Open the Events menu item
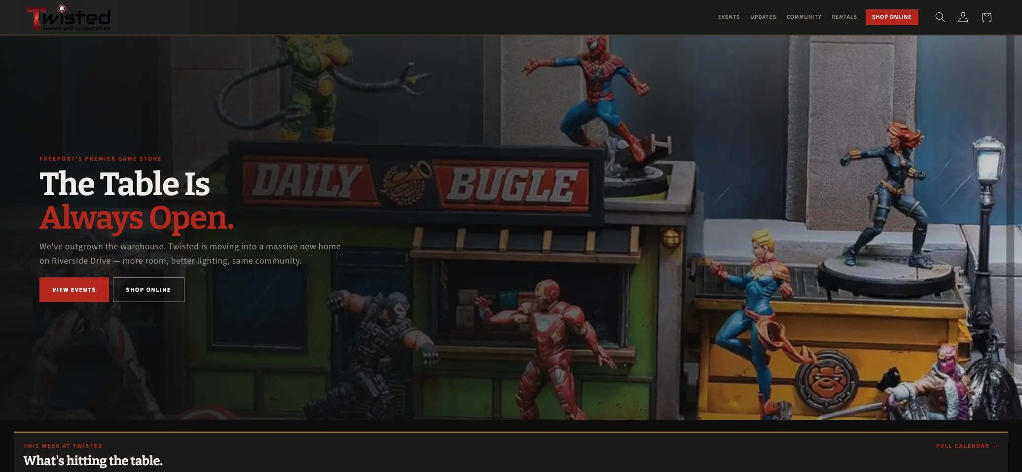 [x=729, y=17]
